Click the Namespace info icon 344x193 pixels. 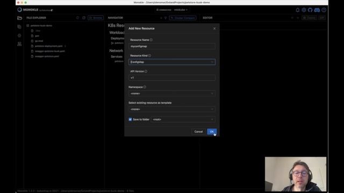click(145, 87)
